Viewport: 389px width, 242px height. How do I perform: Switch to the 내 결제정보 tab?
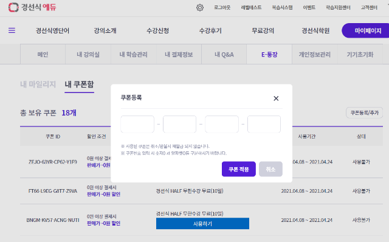pos(179,54)
